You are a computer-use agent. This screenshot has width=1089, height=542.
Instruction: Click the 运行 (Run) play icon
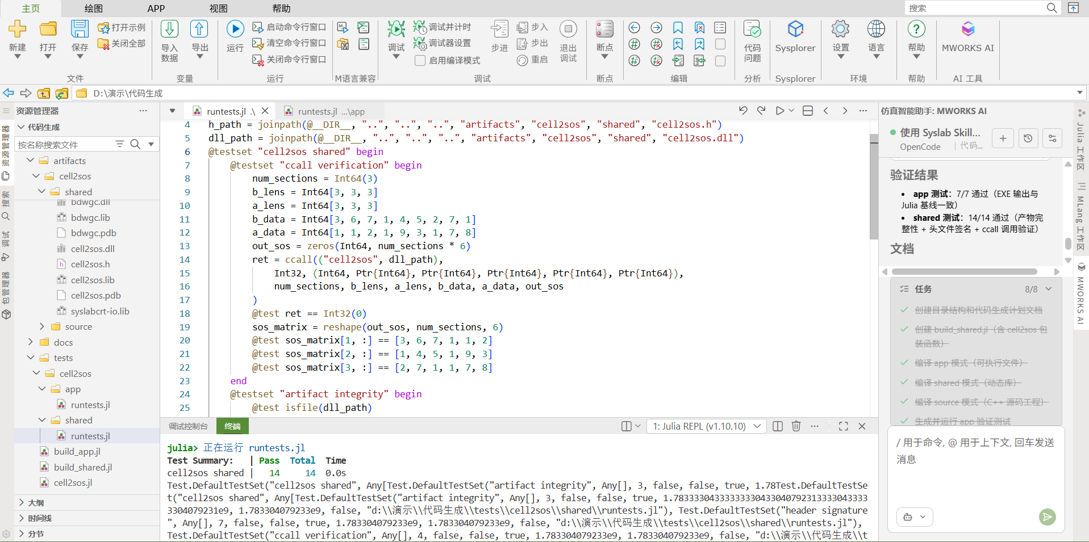(235, 28)
